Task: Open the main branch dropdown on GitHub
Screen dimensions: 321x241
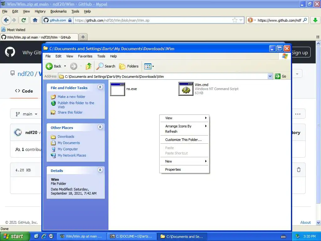Action: 27,114
